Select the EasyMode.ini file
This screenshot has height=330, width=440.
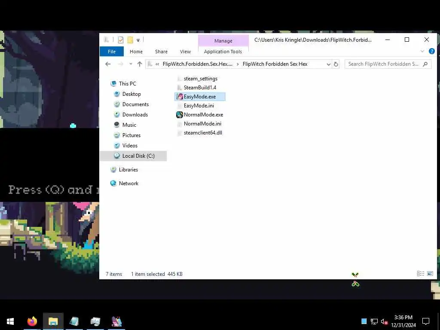[199, 106]
